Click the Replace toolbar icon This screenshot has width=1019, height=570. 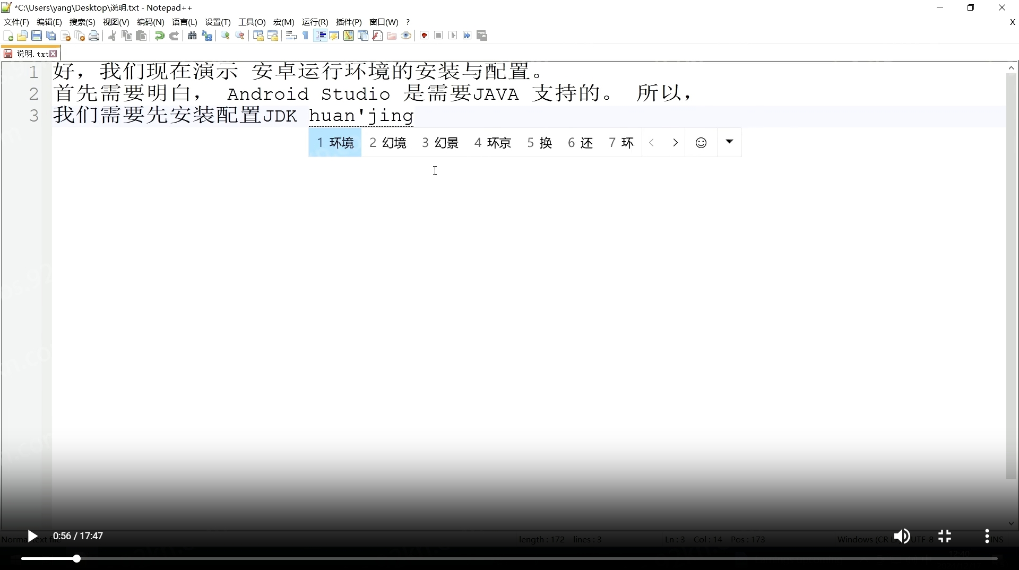pyautogui.click(x=207, y=36)
